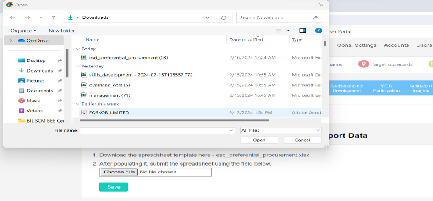Click Excel icon of overhead_cost (5)
Viewport: 433px width, 201px height.
84,85
